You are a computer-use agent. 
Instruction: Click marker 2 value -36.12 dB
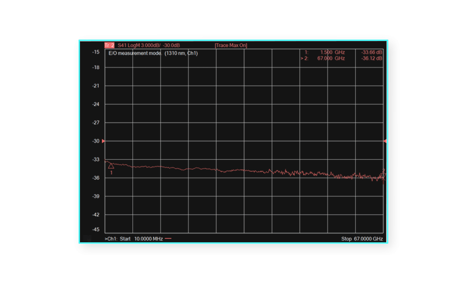(371, 58)
